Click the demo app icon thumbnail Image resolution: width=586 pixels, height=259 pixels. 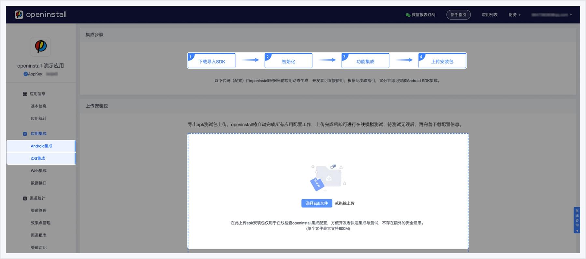(x=41, y=47)
